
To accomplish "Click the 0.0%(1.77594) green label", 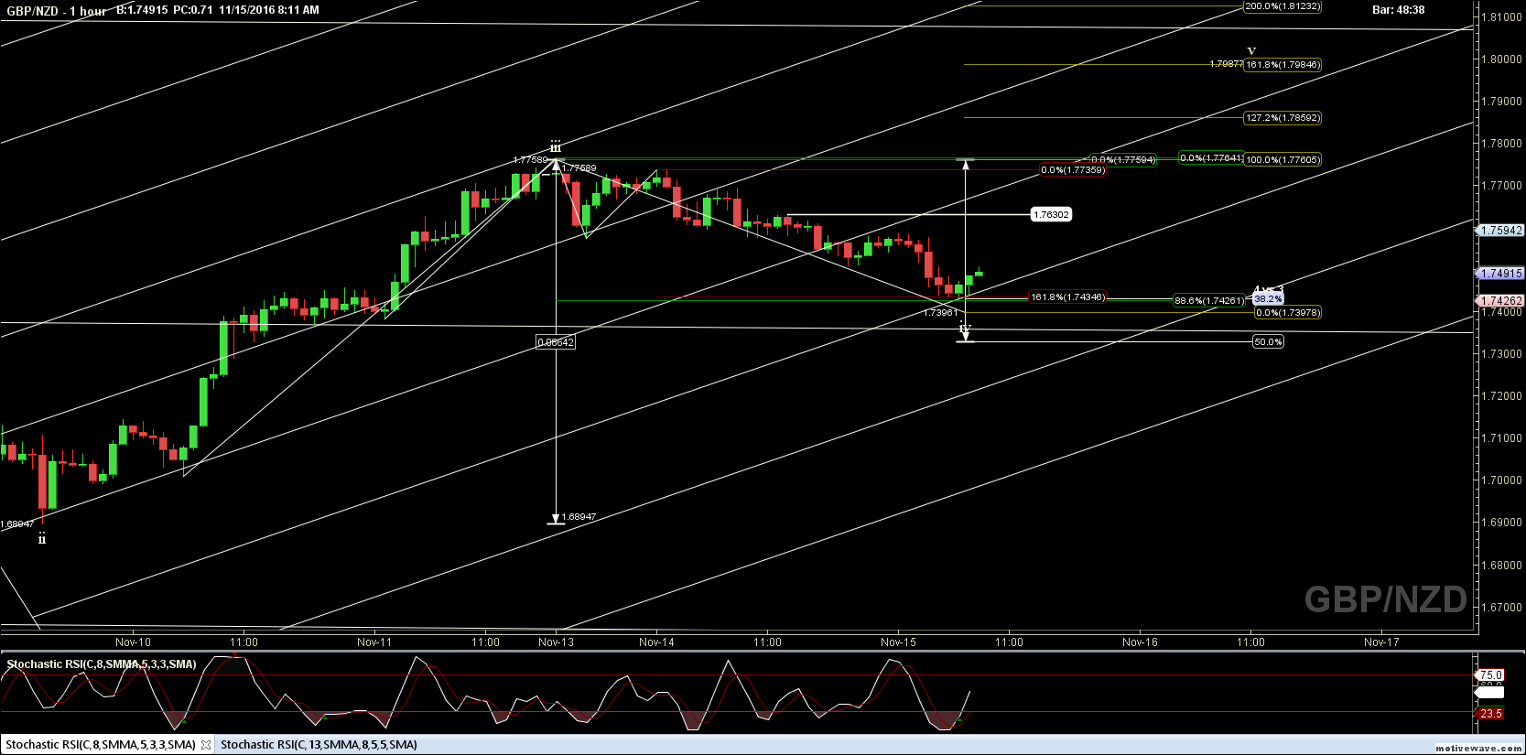I will pyautogui.click(x=1122, y=160).
